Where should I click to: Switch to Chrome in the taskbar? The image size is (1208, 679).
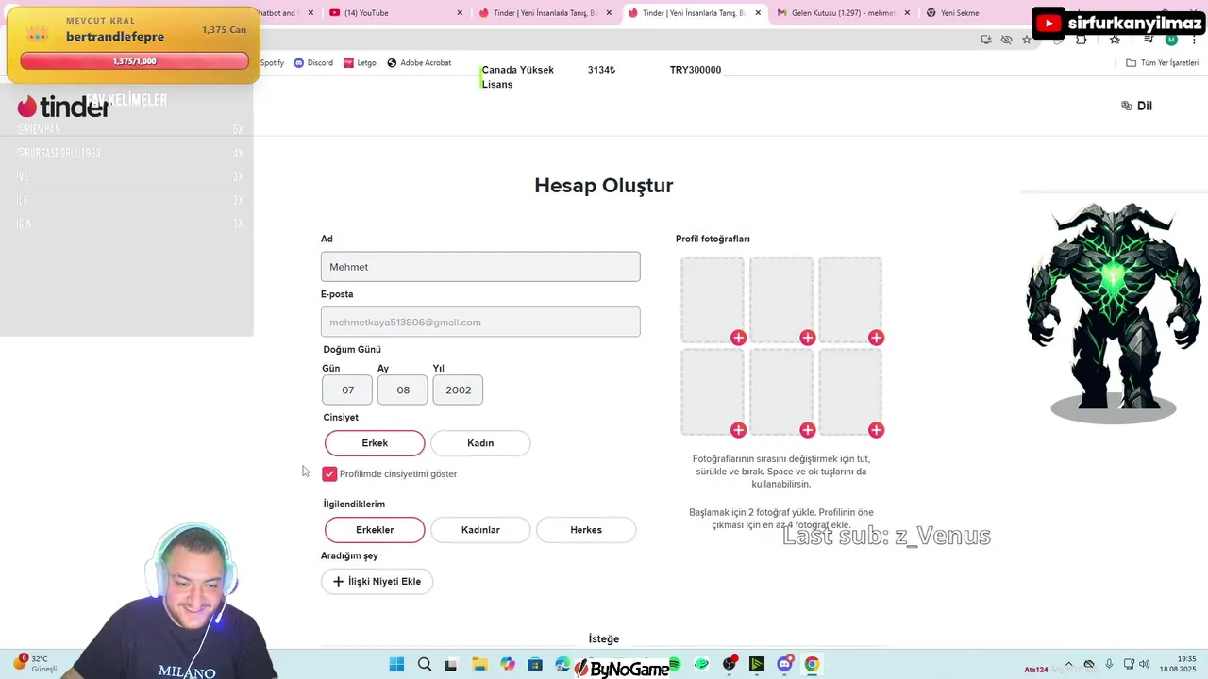point(812,664)
